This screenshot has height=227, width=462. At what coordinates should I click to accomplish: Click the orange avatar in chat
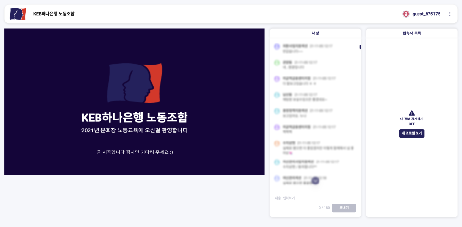pyautogui.click(x=276, y=143)
